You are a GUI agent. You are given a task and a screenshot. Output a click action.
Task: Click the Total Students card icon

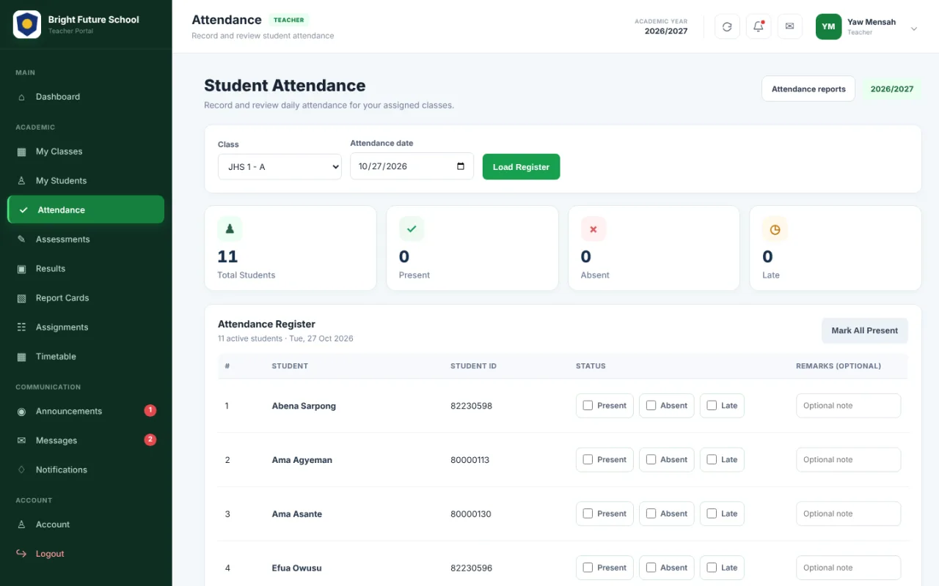[230, 229]
